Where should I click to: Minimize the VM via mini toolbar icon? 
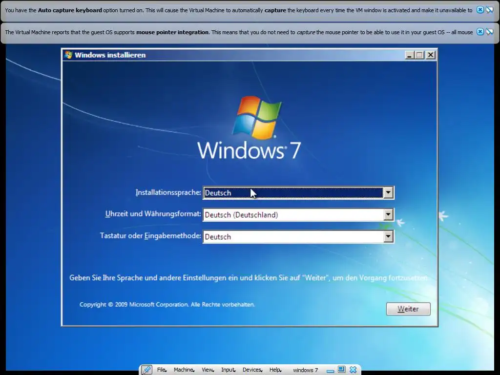(x=331, y=371)
